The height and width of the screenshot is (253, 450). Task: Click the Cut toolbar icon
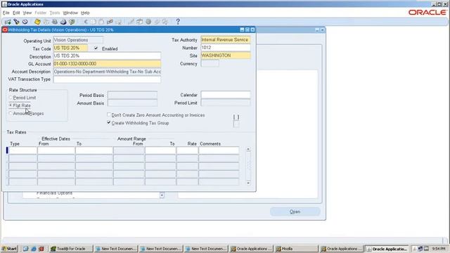pos(85,22)
